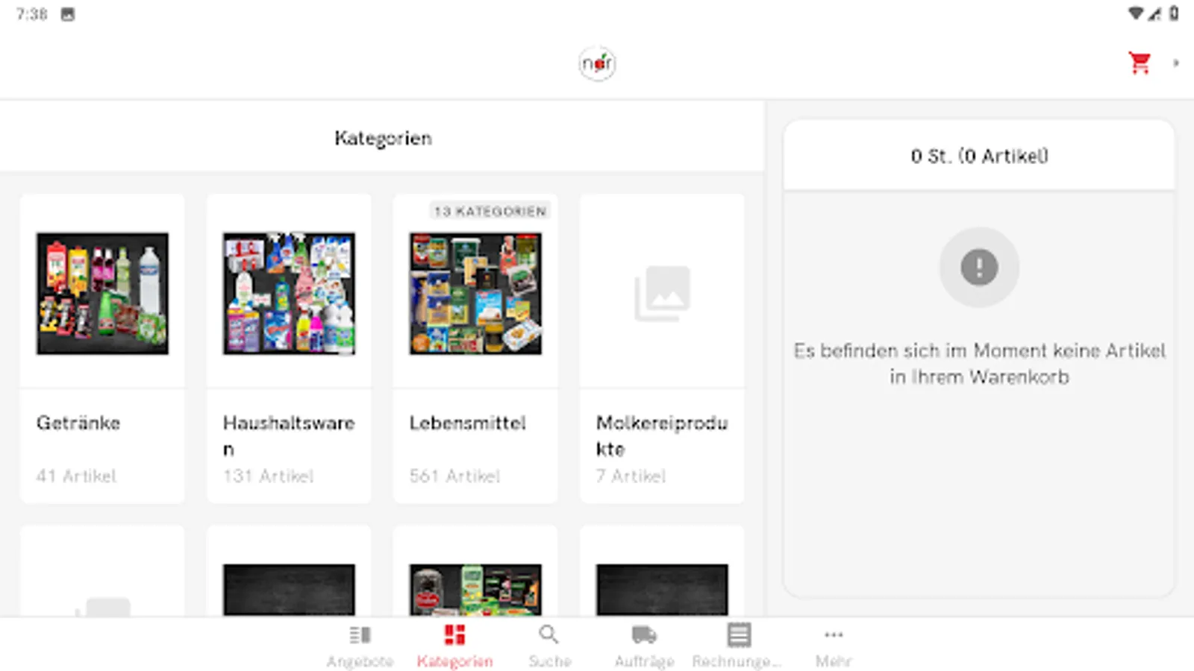Tap the empty cart message text

point(979,364)
